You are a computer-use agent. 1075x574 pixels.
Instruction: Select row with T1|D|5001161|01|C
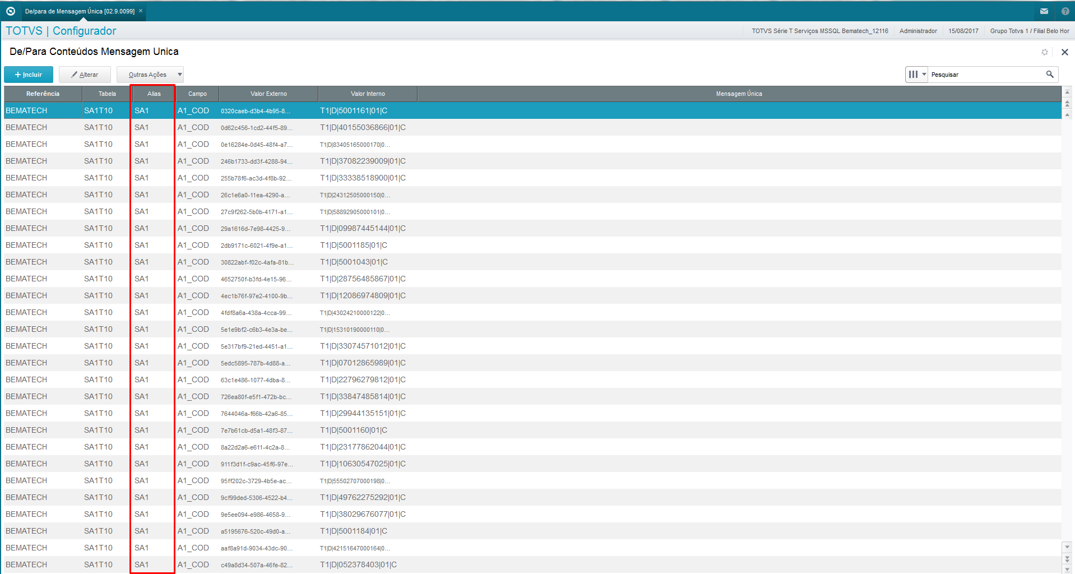[532, 110]
